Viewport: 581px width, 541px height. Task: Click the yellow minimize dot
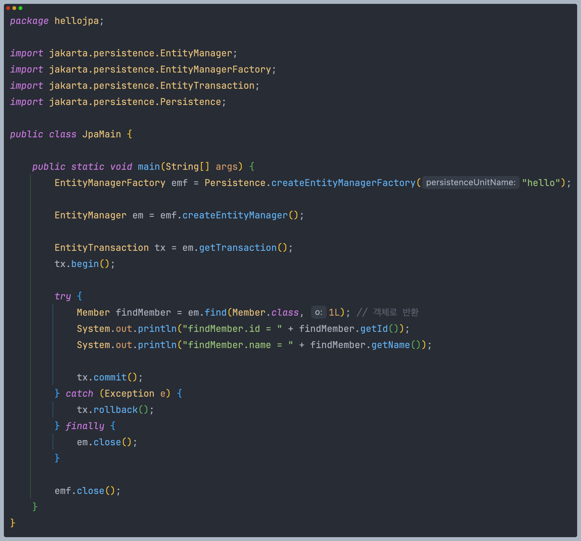(x=14, y=8)
